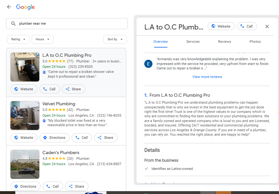Click the (323) 746-8035 phone number text
This screenshot has height=194, width=279.
(109, 115)
